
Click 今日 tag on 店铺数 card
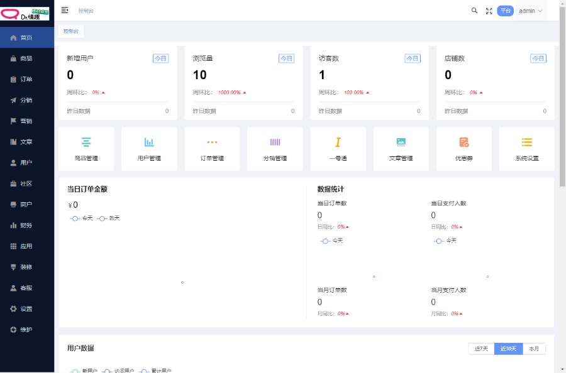(x=538, y=58)
